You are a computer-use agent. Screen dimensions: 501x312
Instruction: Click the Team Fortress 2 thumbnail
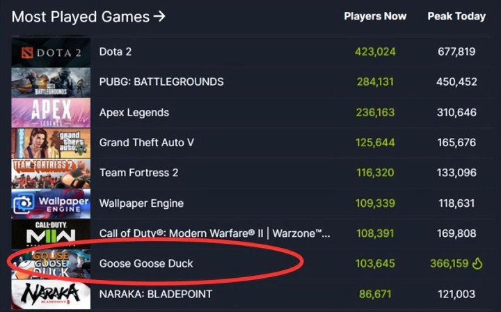pyautogui.click(x=51, y=173)
